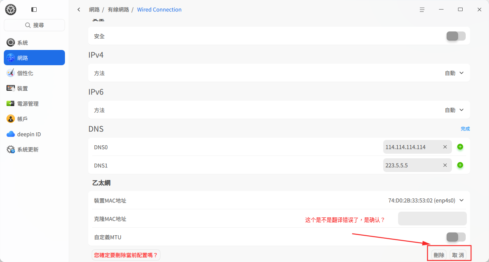
Task: Open 系統更新 settings category
Action: pos(34,149)
